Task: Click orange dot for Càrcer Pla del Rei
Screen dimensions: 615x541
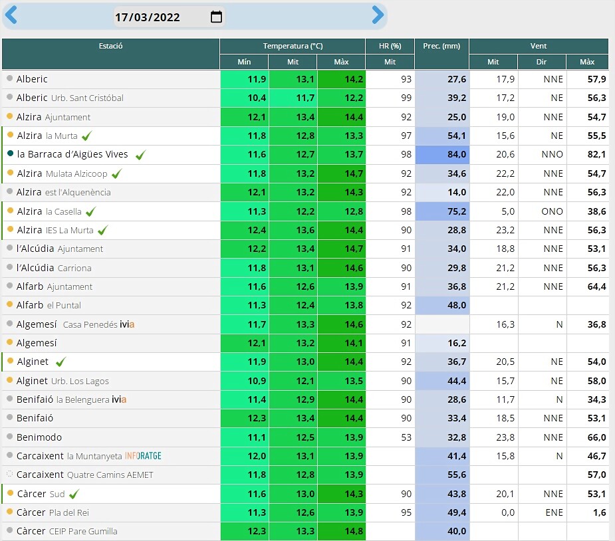Action: pos(10,511)
